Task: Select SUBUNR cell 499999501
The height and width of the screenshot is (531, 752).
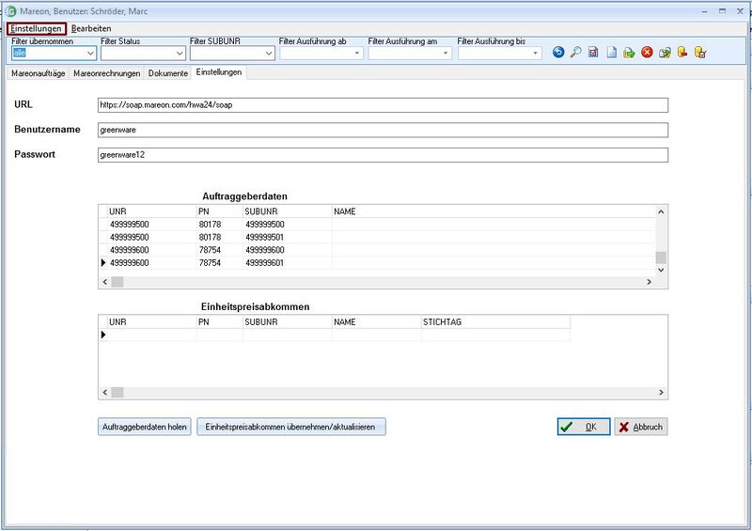Action: click(x=288, y=238)
